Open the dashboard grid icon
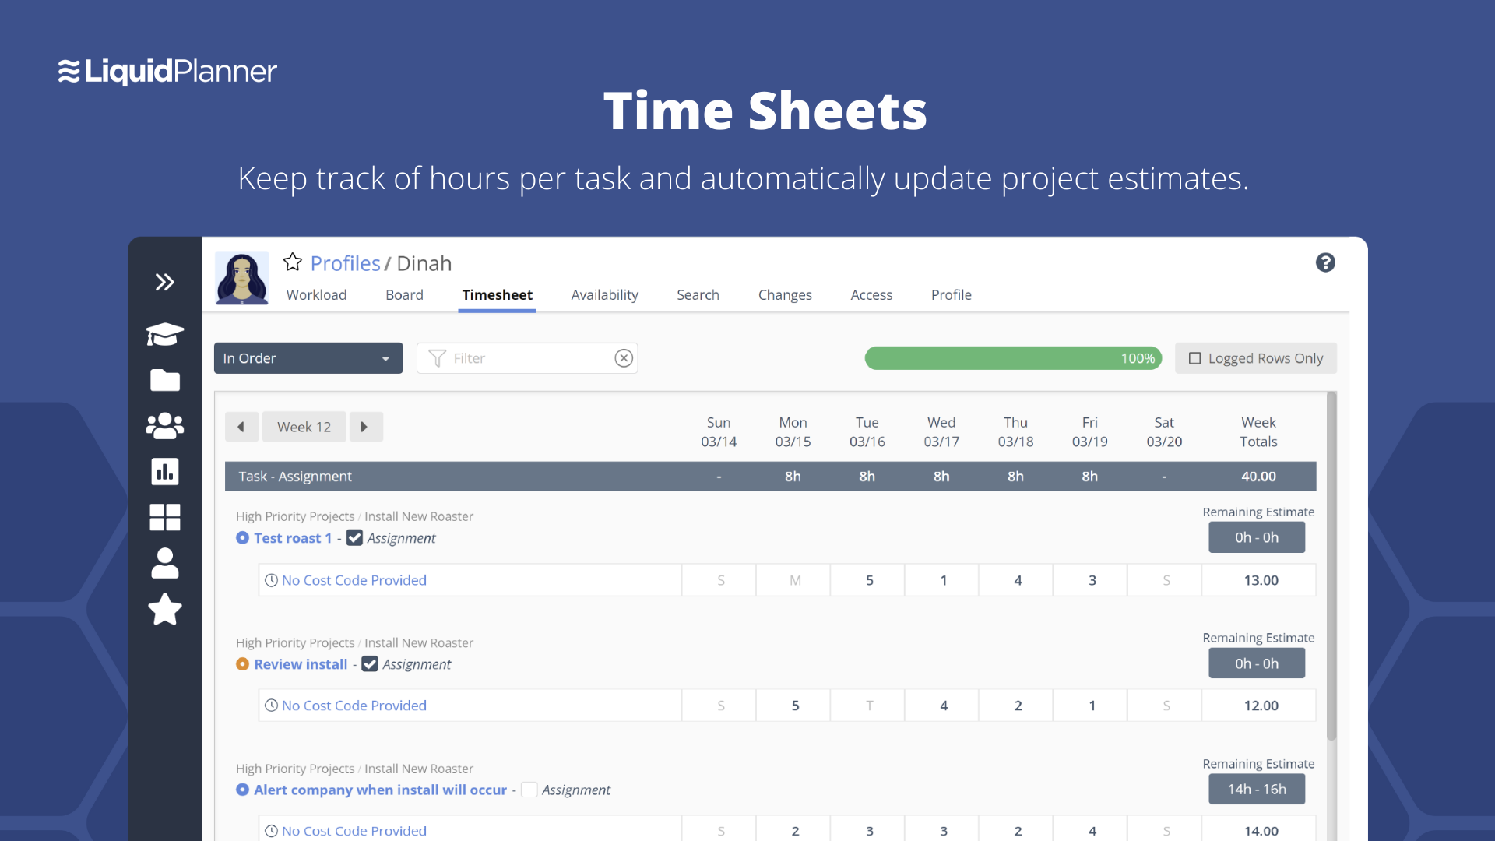Image resolution: width=1495 pixels, height=841 pixels. [x=165, y=516]
